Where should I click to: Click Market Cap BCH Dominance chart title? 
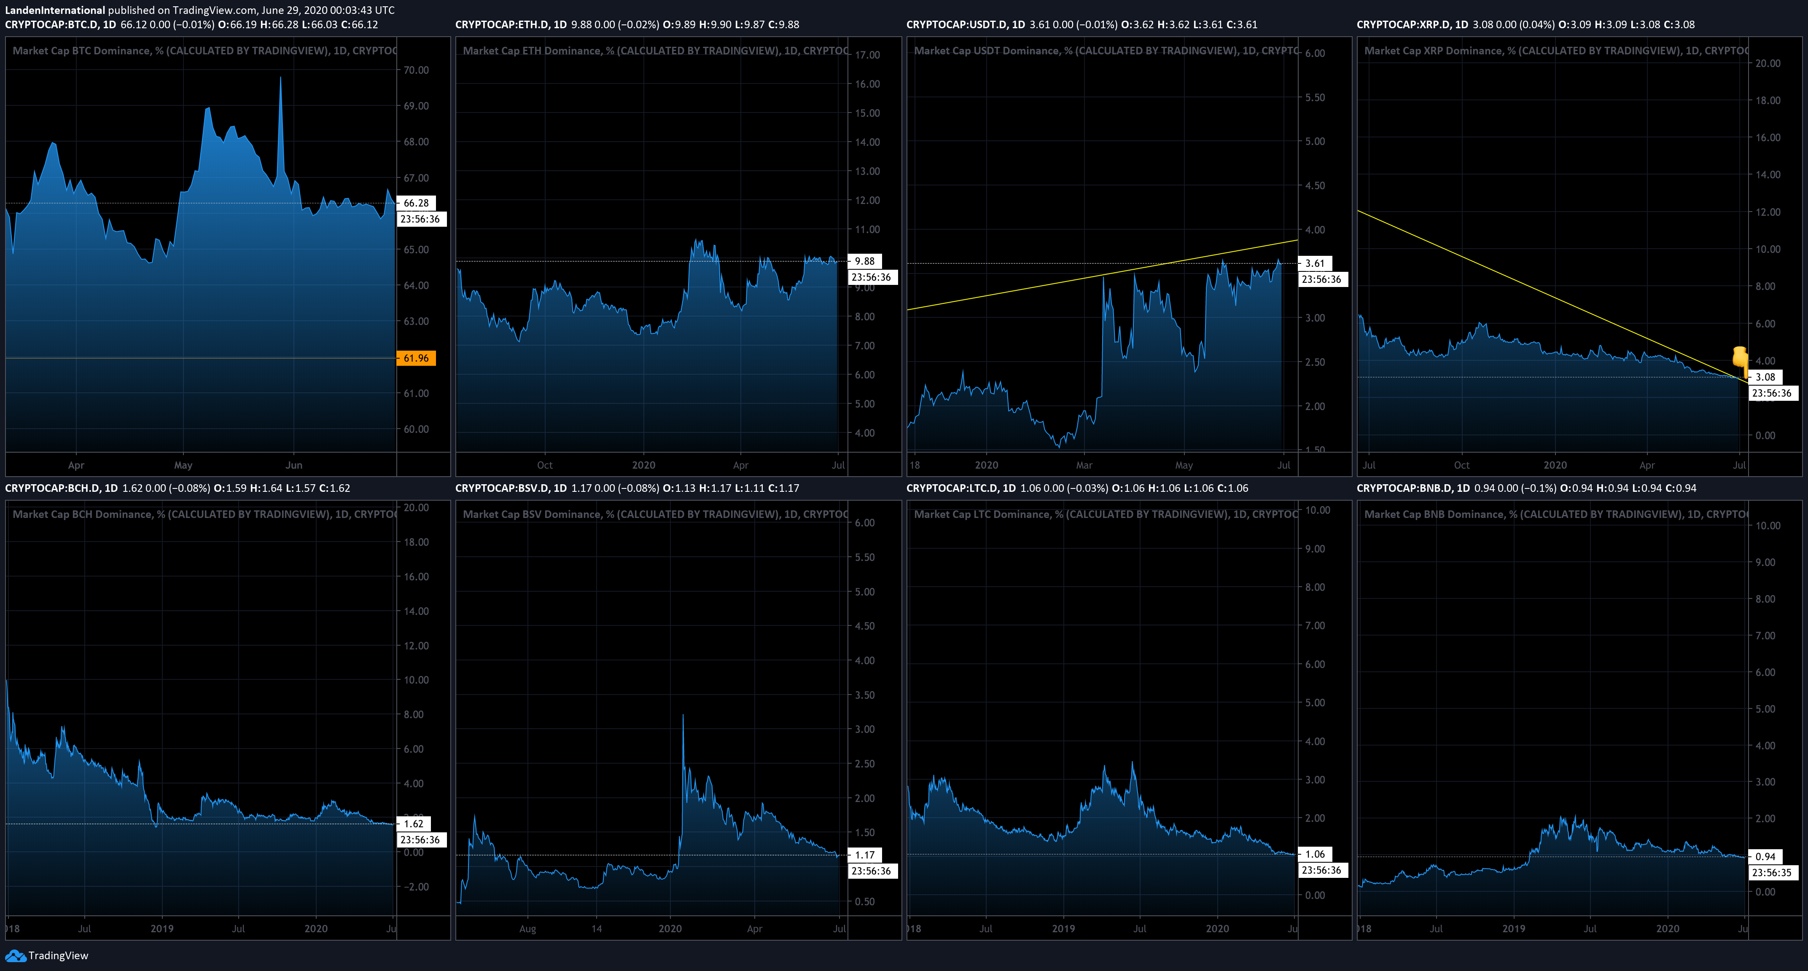pyautogui.click(x=204, y=514)
